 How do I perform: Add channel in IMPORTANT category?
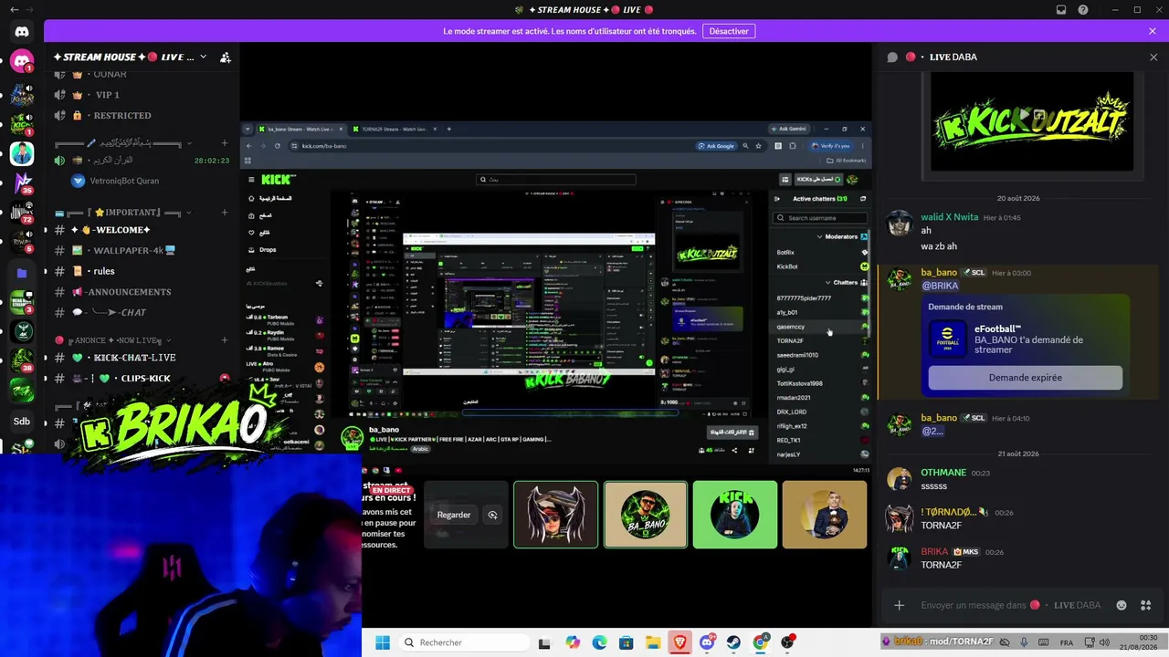pyautogui.click(x=225, y=213)
